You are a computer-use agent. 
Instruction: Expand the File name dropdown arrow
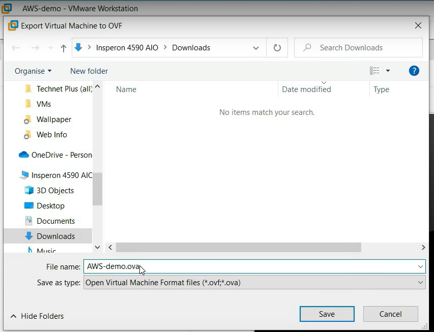[x=420, y=266]
